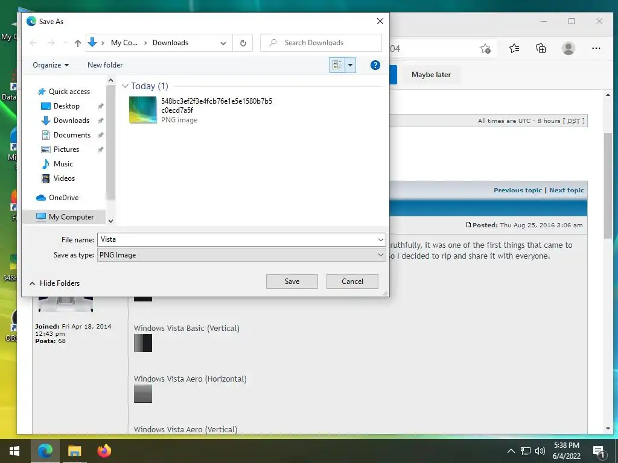Open File Explorer from taskbar
Screen dimensions: 618x463
74,451
